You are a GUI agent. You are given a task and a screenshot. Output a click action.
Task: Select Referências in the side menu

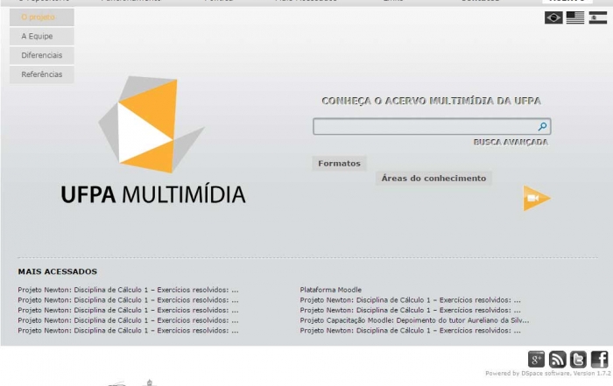pyautogui.click(x=42, y=74)
